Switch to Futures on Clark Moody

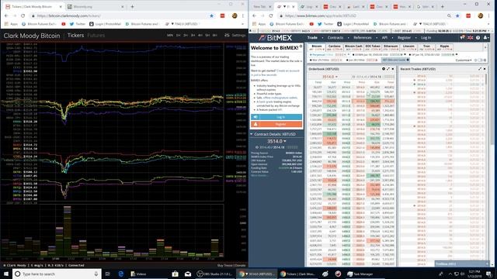[96, 35]
